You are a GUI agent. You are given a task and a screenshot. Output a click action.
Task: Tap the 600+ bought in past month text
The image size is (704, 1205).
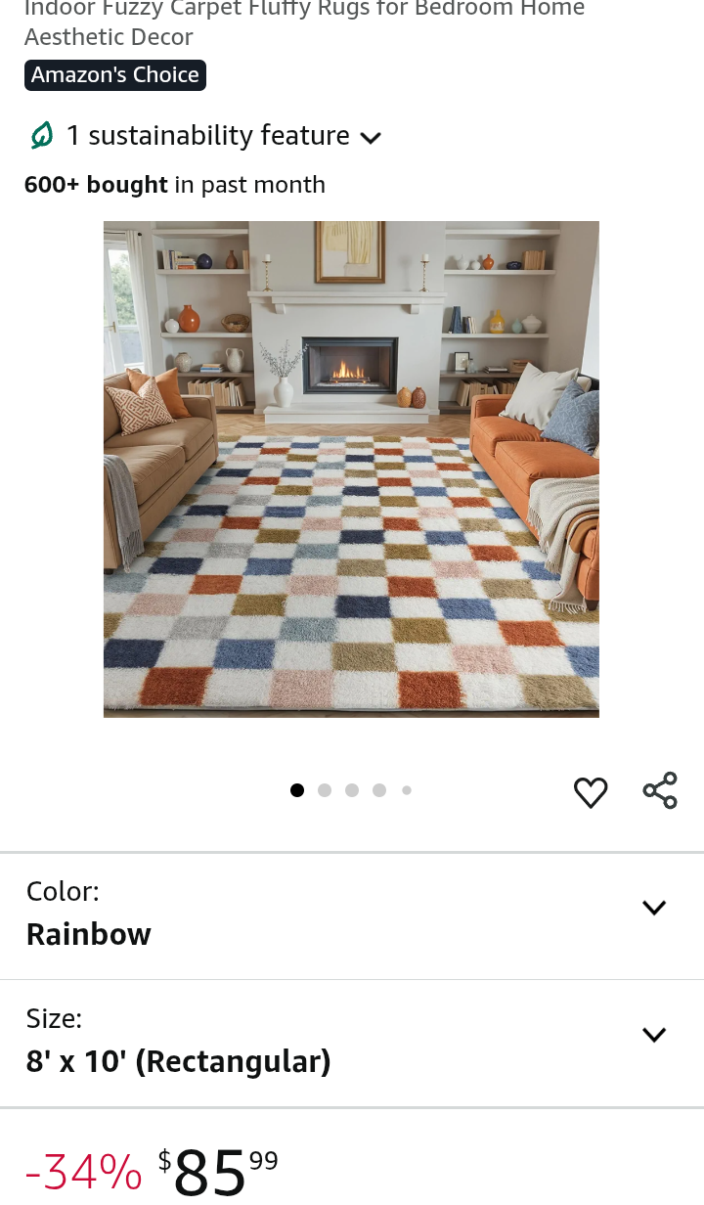[175, 185]
